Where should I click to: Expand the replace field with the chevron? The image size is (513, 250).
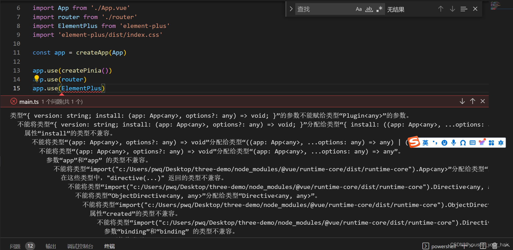(291, 9)
